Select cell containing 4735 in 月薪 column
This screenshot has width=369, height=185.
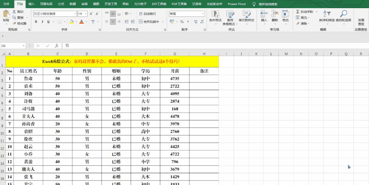[175, 79]
